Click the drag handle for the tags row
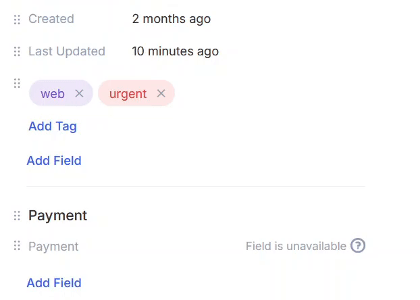The width and height of the screenshot is (420, 300). click(x=18, y=83)
